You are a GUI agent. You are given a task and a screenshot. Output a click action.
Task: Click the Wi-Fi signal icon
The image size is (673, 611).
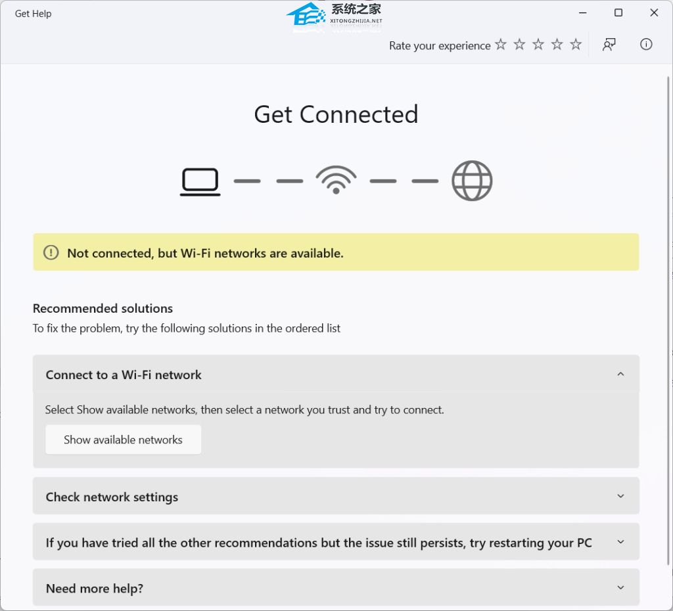click(336, 181)
